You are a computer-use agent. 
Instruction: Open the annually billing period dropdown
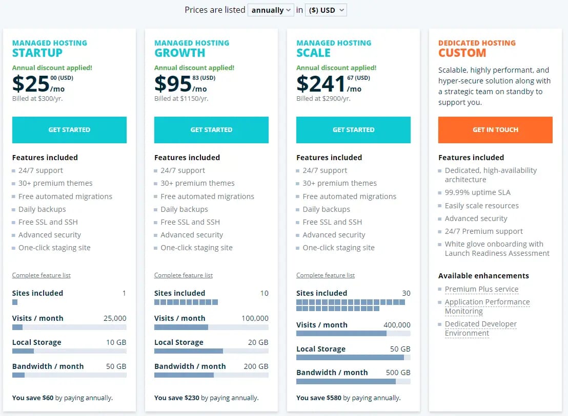pos(271,10)
